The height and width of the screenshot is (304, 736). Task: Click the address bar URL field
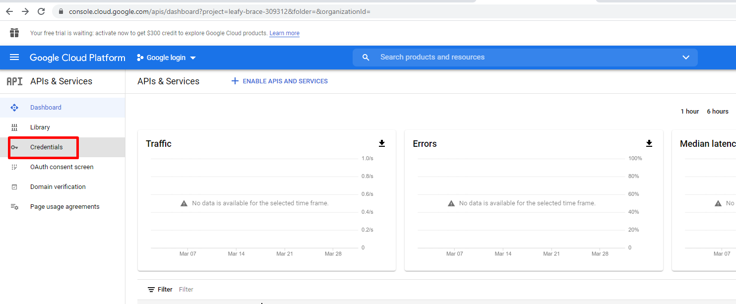click(x=220, y=11)
